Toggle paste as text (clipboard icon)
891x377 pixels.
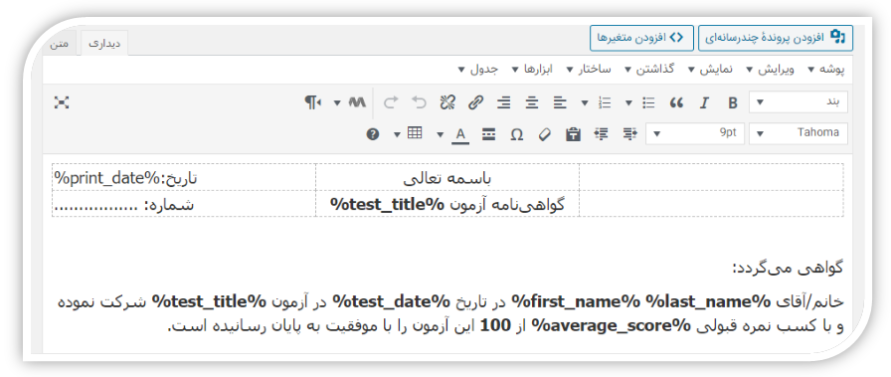[x=574, y=134]
